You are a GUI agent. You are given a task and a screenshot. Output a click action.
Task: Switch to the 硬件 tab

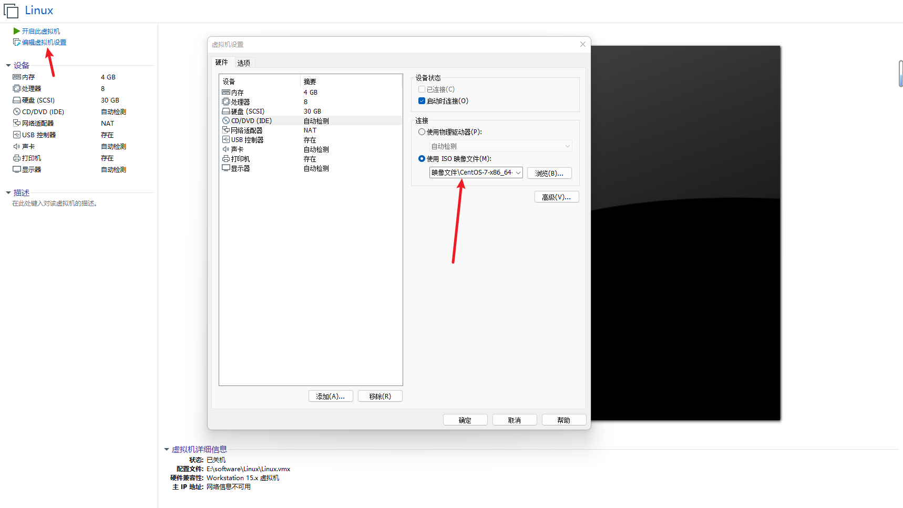click(222, 63)
